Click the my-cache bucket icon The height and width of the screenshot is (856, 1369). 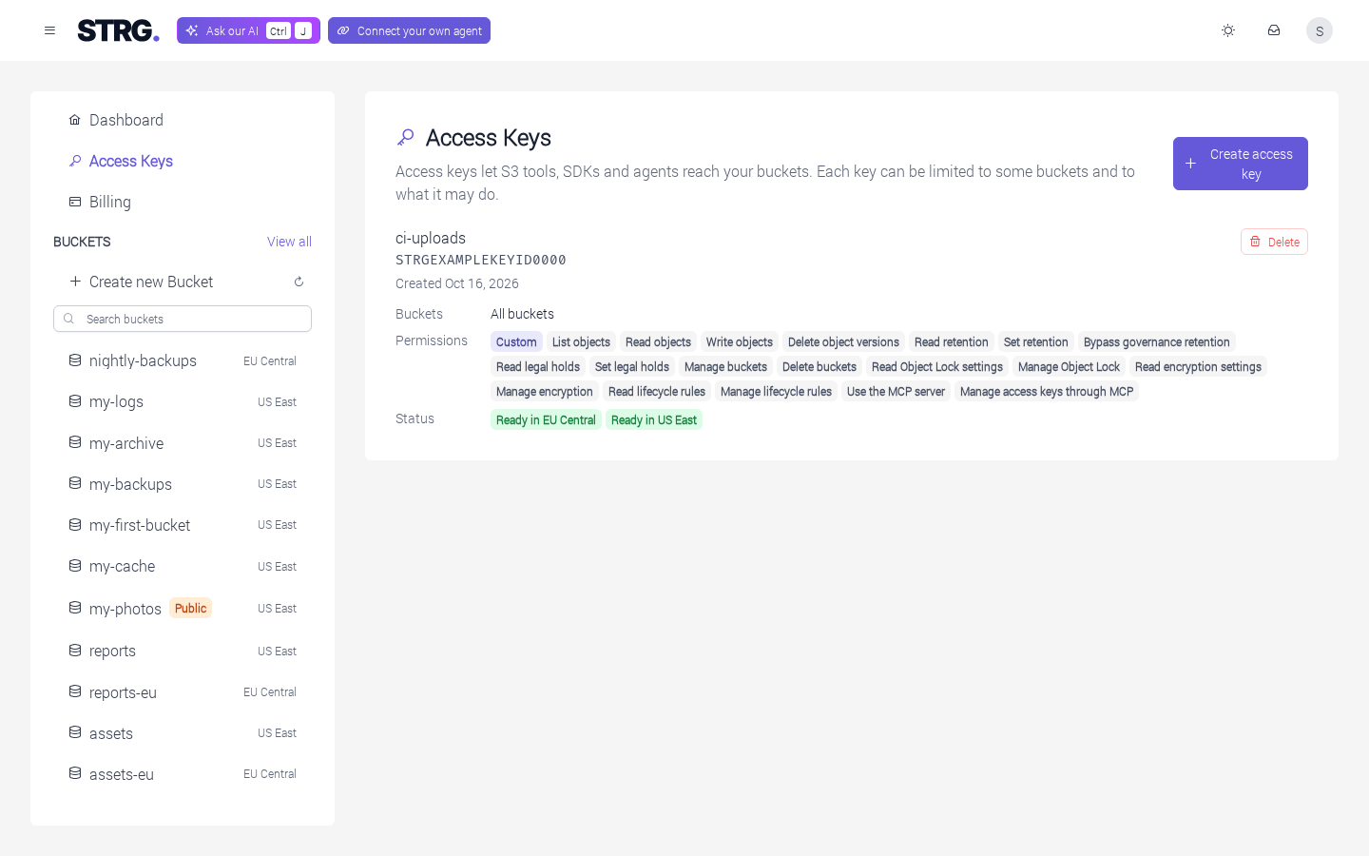(75, 566)
